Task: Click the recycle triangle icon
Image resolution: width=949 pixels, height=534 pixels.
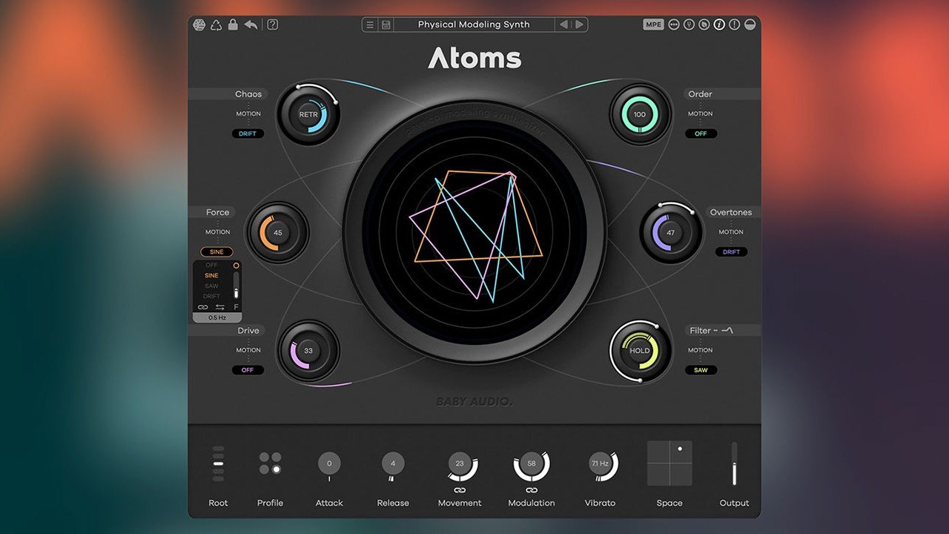Action: (x=216, y=24)
